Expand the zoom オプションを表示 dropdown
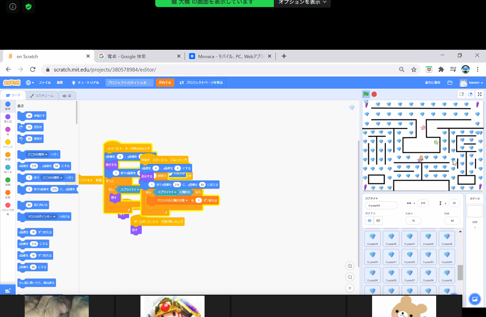486x317 pixels. click(x=302, y=2)
